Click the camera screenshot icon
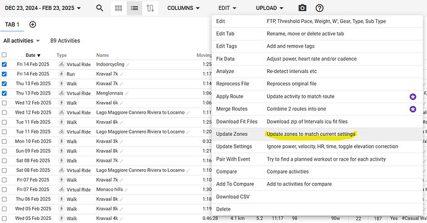 [302, 8]
